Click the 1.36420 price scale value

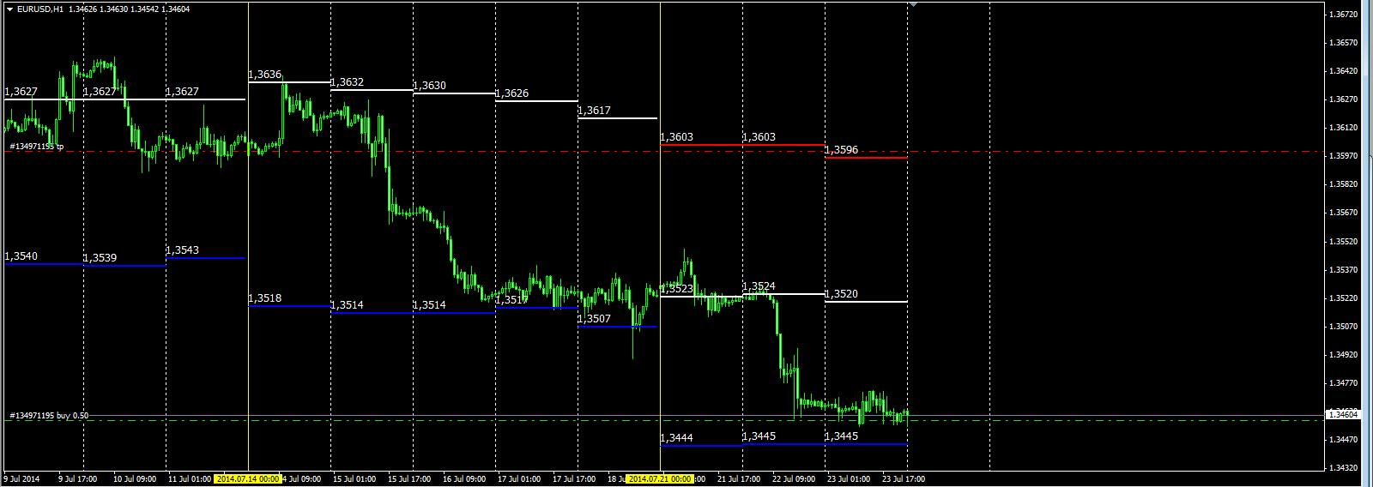coord(1344,71)
